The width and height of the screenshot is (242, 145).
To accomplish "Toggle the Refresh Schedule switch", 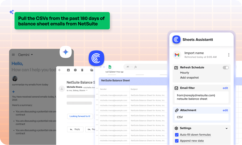I will click(x=226, y=68).
